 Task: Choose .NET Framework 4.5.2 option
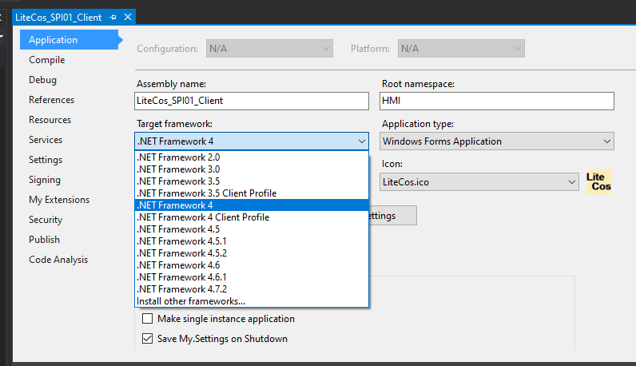coord(252,253)
